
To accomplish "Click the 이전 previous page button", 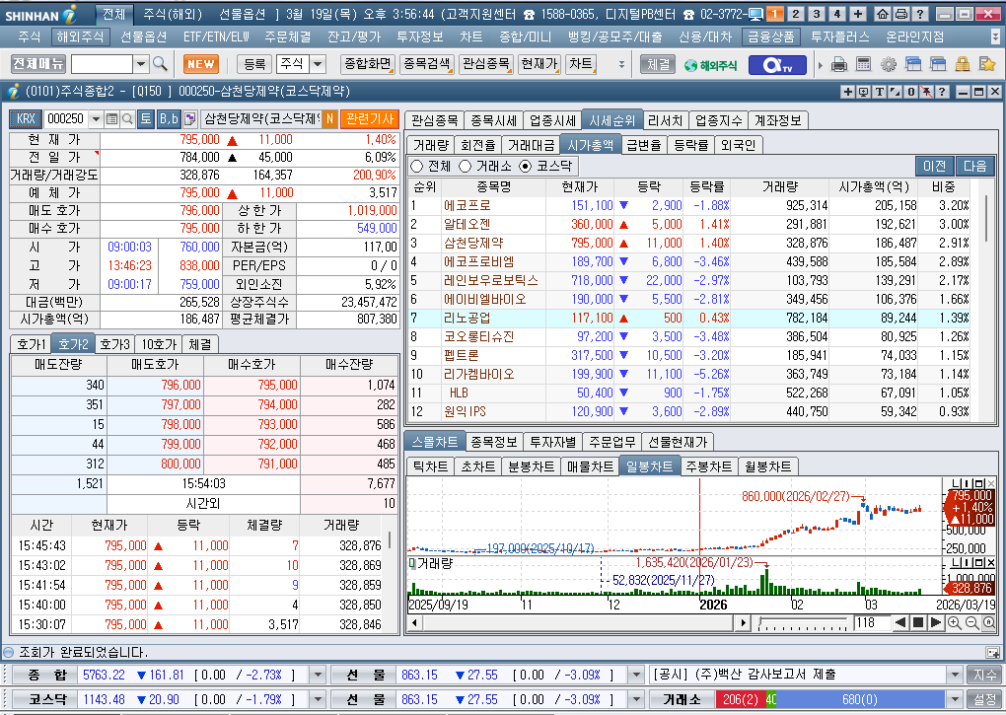I will [x=934, y=166].
